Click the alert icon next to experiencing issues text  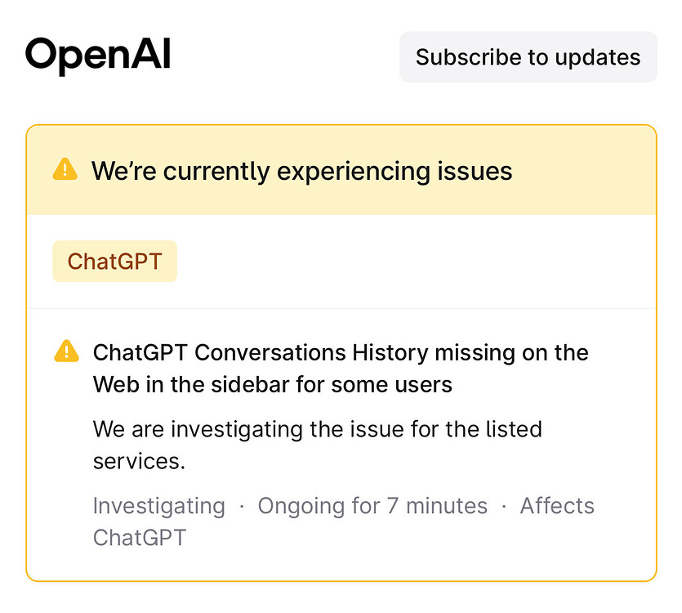[x=64, y=168]
